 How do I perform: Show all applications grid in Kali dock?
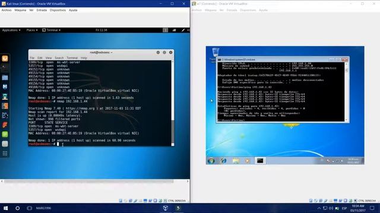5,153
